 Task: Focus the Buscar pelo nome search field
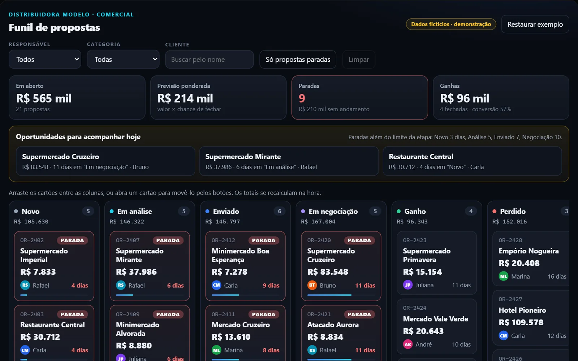(210, 60)
